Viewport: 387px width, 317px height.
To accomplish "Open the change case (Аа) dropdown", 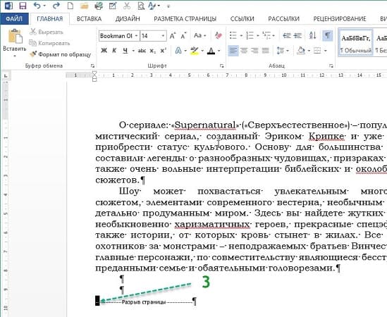I will (200, 36).
